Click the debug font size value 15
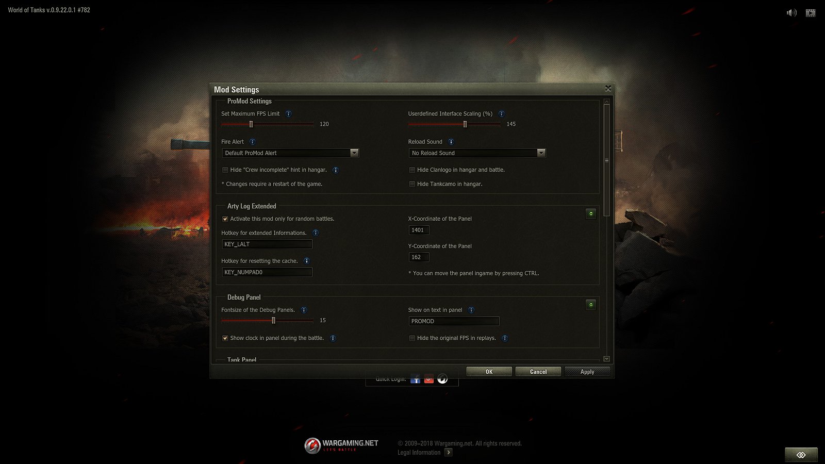 (323, 321)
